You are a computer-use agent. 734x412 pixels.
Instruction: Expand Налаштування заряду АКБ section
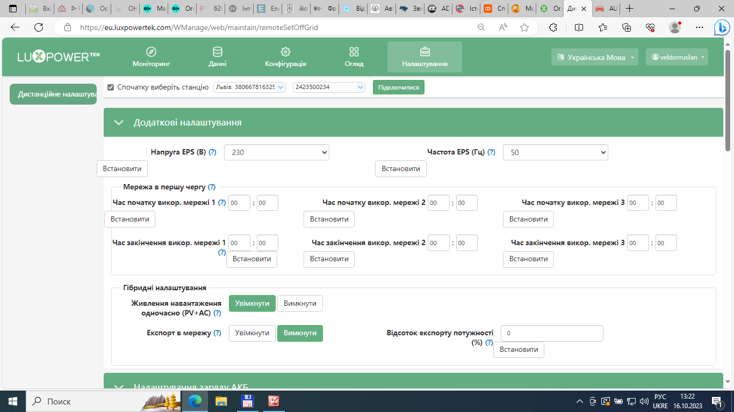(x=119, y=387)
